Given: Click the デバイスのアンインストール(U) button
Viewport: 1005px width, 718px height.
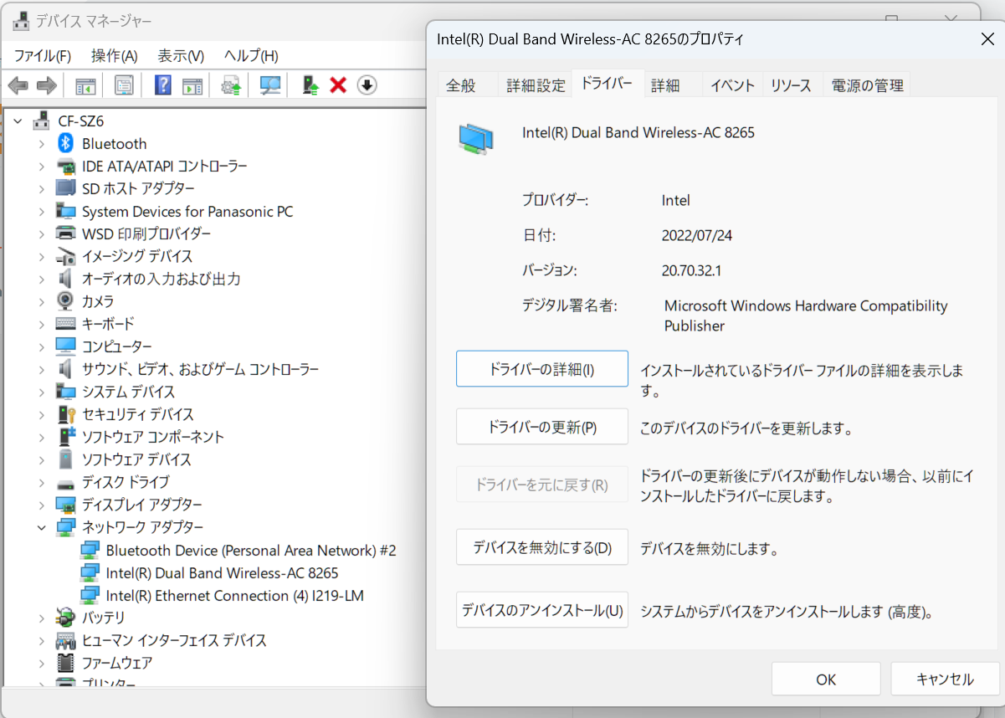Looking at the screenshot, I should click(x=542, y=610).
